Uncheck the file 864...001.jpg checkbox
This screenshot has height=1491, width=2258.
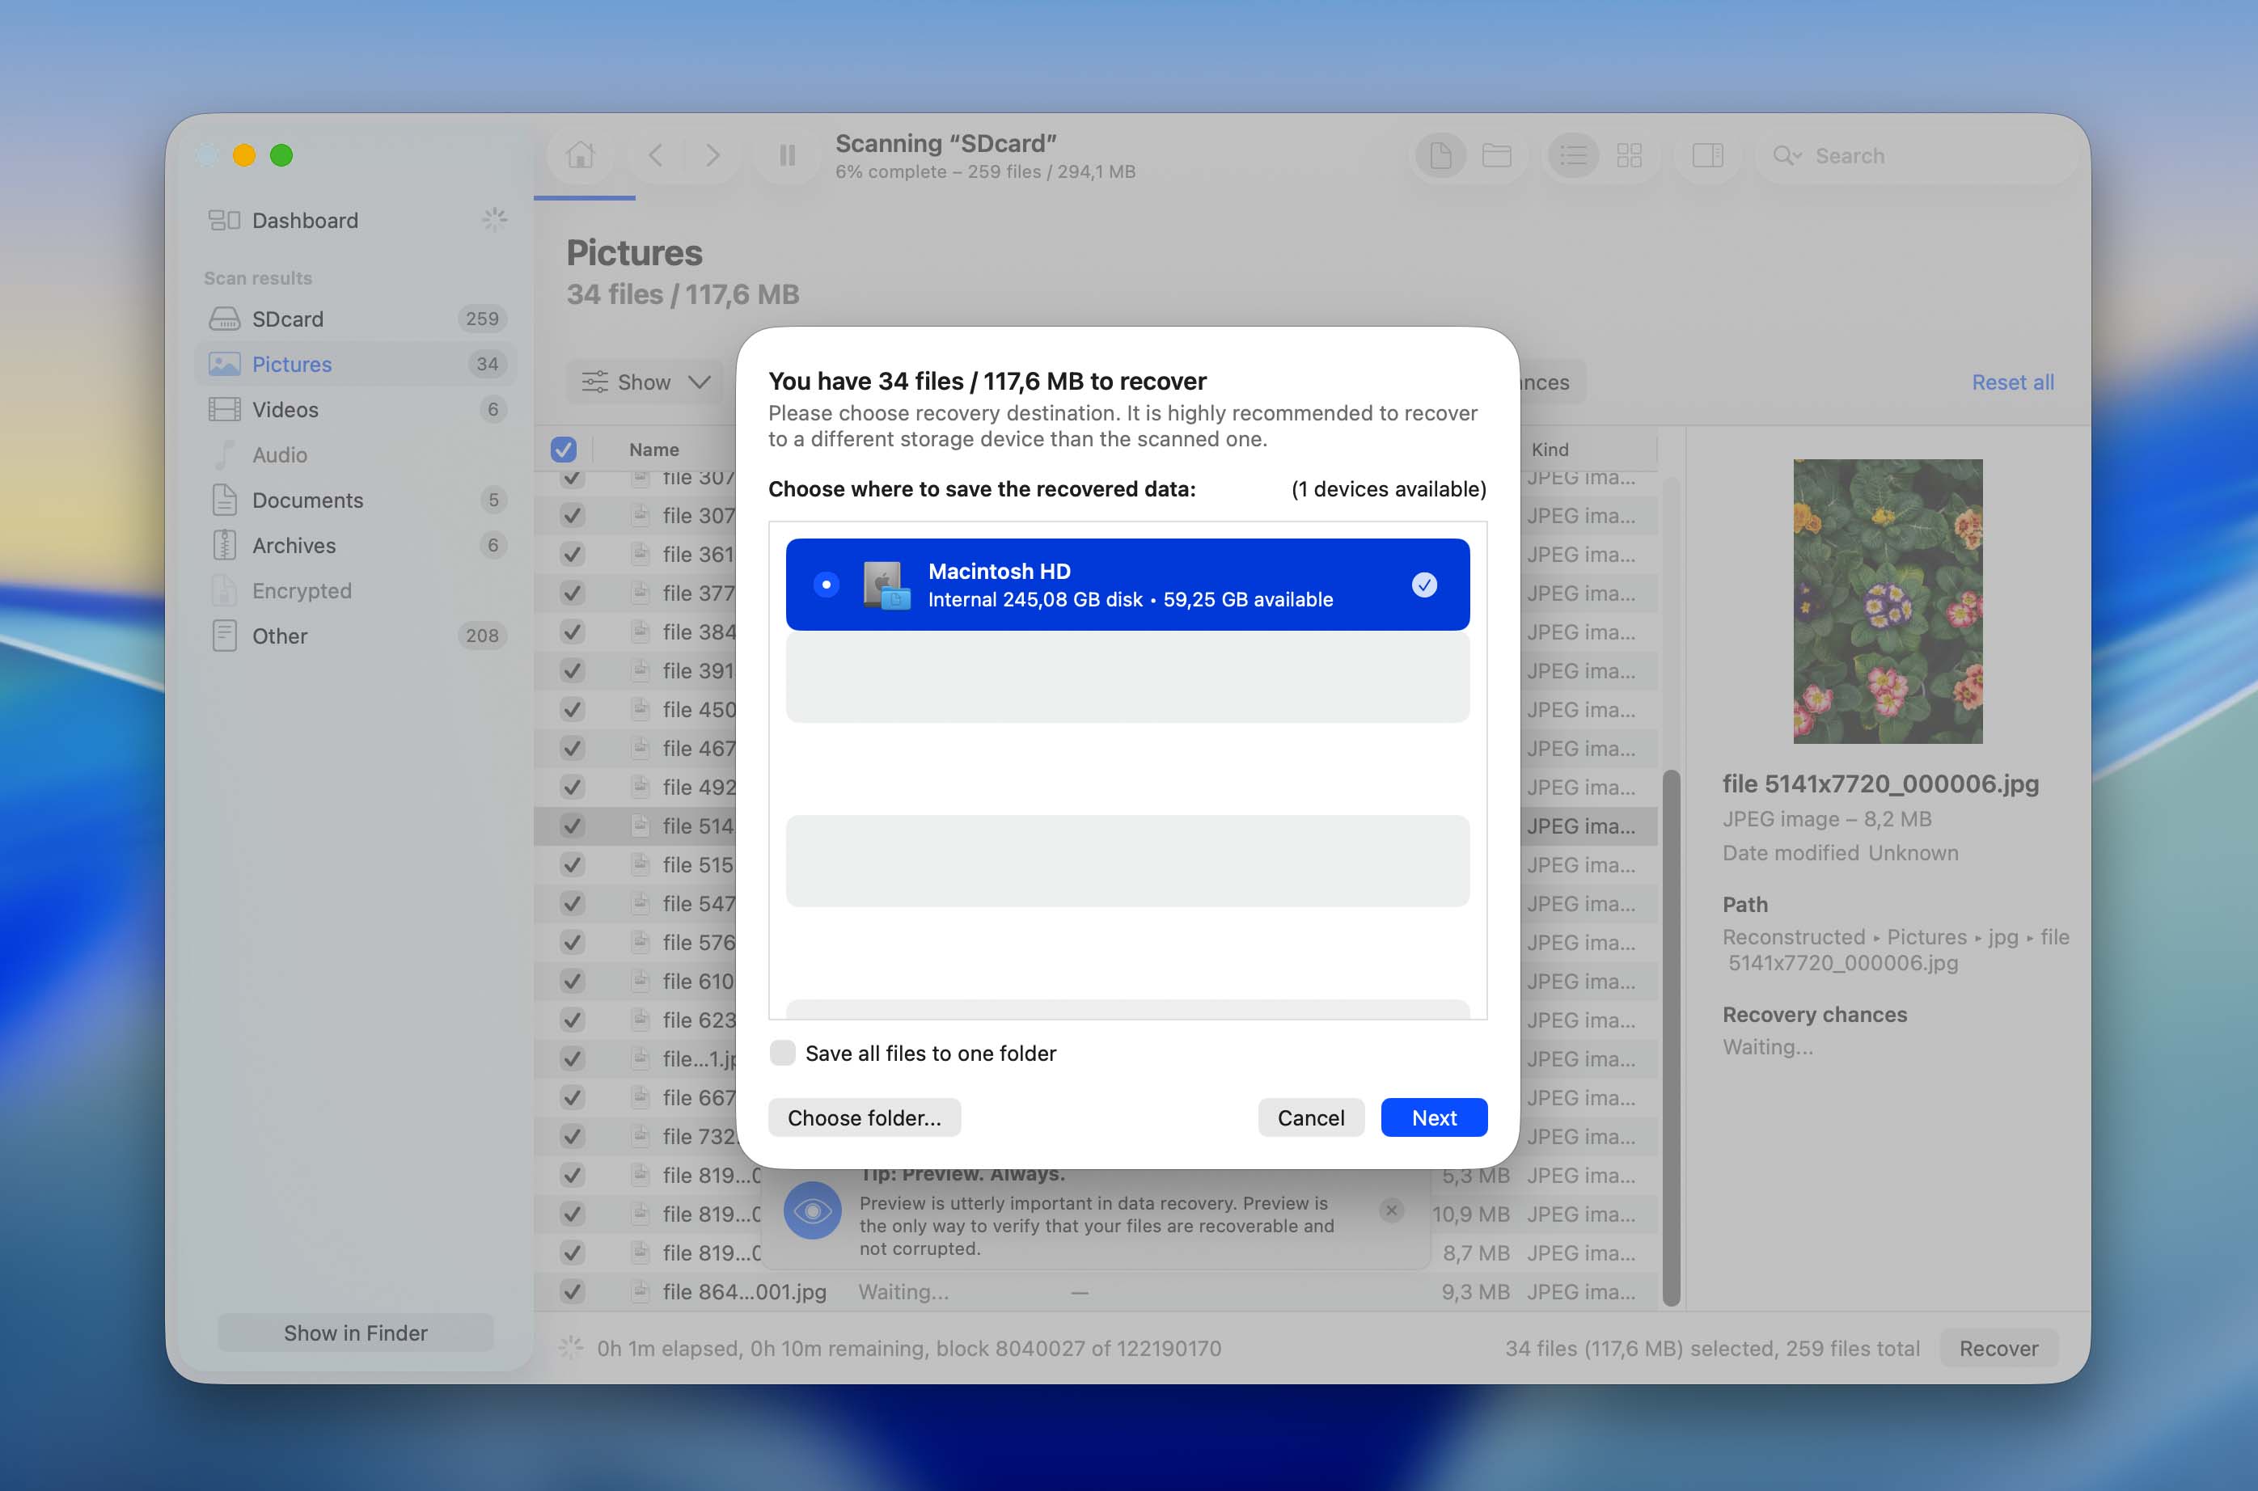tap(572, 1291)
